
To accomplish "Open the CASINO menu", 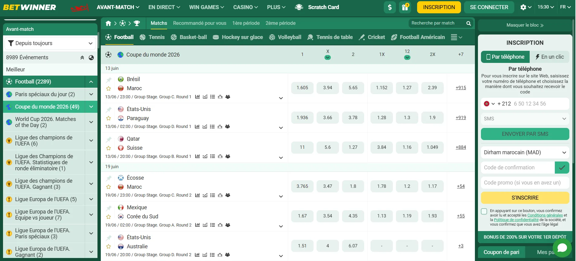I will point(245,7).
